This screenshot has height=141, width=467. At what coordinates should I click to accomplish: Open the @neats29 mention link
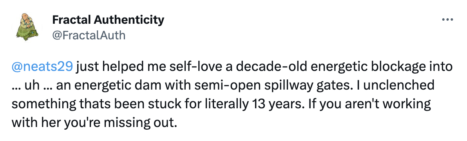tap(42, 67)
